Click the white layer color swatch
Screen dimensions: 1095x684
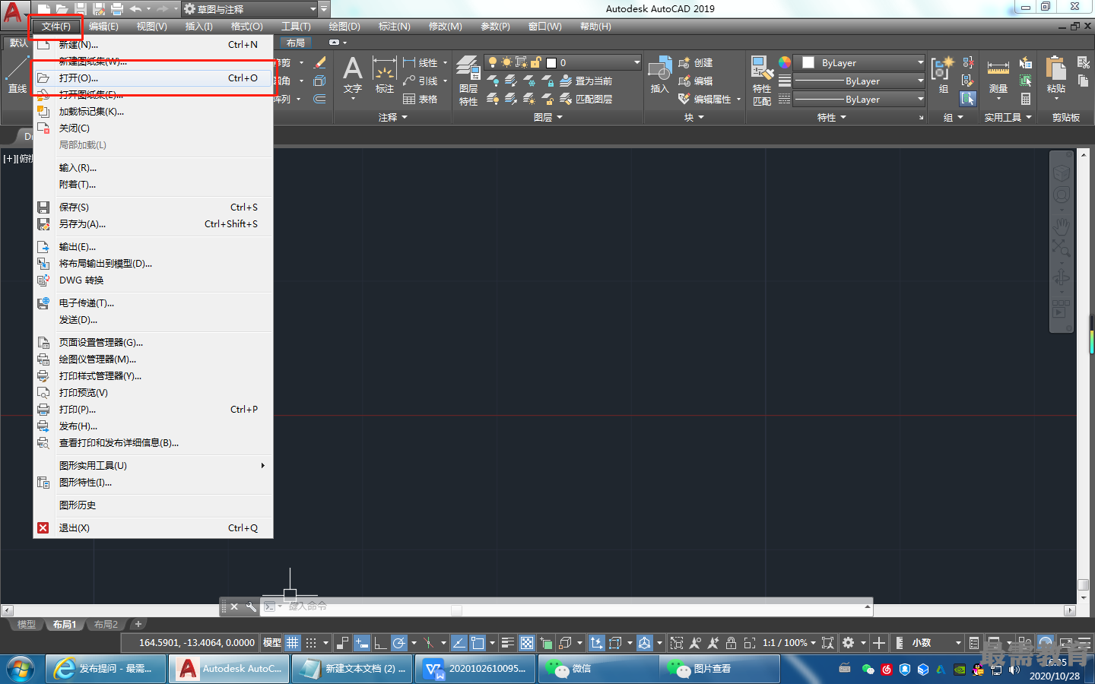[x=551, y=63]
